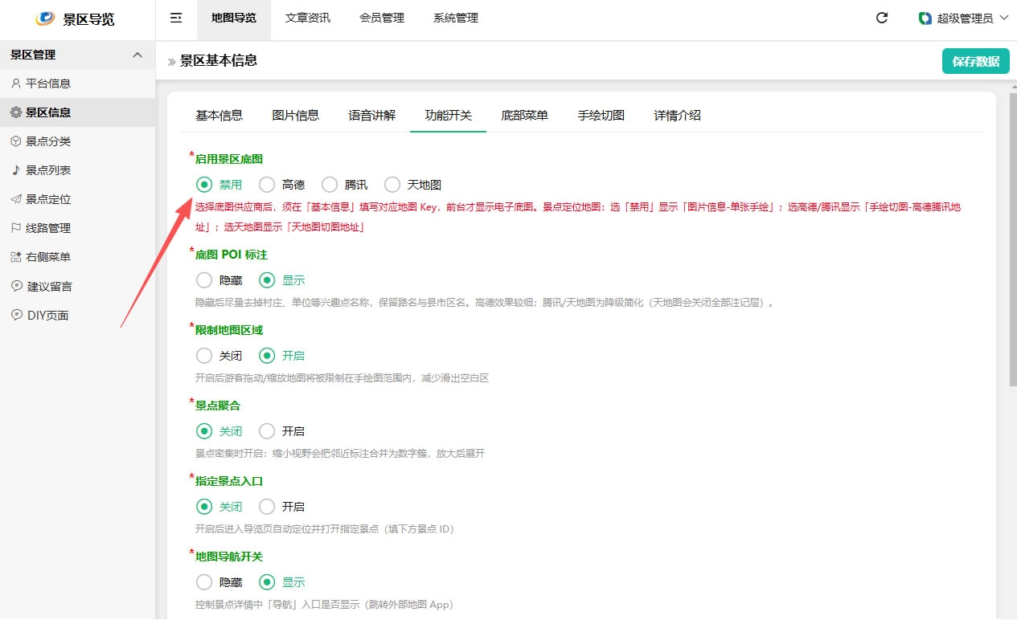
Task: Toggle the sidebar collapse hamburger icon
Action: 176,18
